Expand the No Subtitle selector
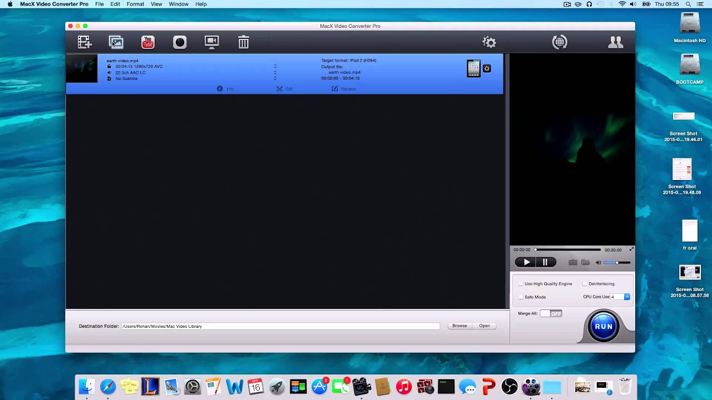This screenshot has height=400, width=712. 275,78
